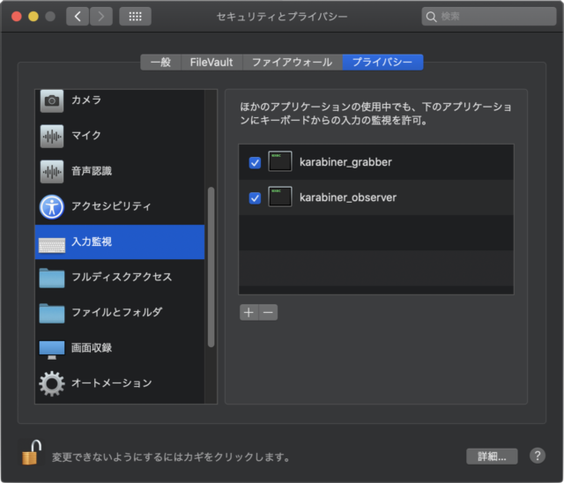The height and width of the screenshot is (483, 564).
Task: Click the アクセシビリティ accessibility icon
Action: [x=52, y=207]
